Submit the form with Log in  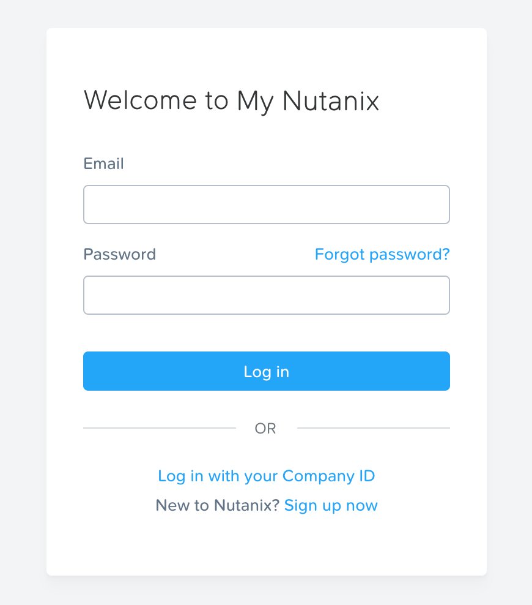click(266, 371)
